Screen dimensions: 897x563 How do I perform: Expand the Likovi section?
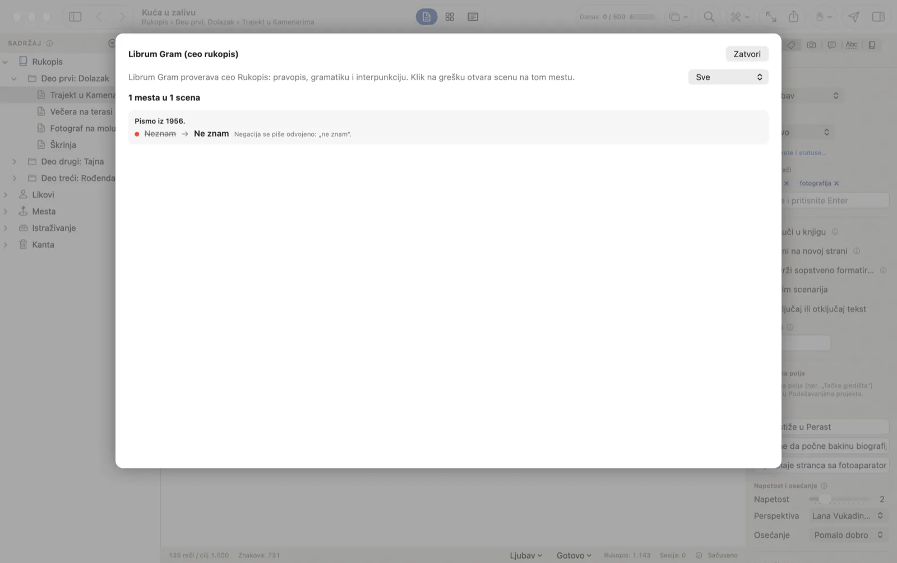point(6,195)
